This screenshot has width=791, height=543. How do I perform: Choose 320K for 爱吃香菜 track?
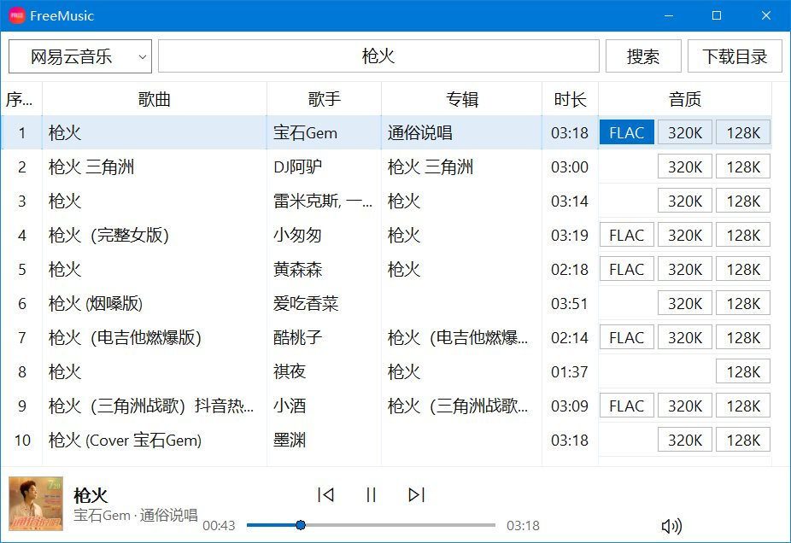point(684,303)
